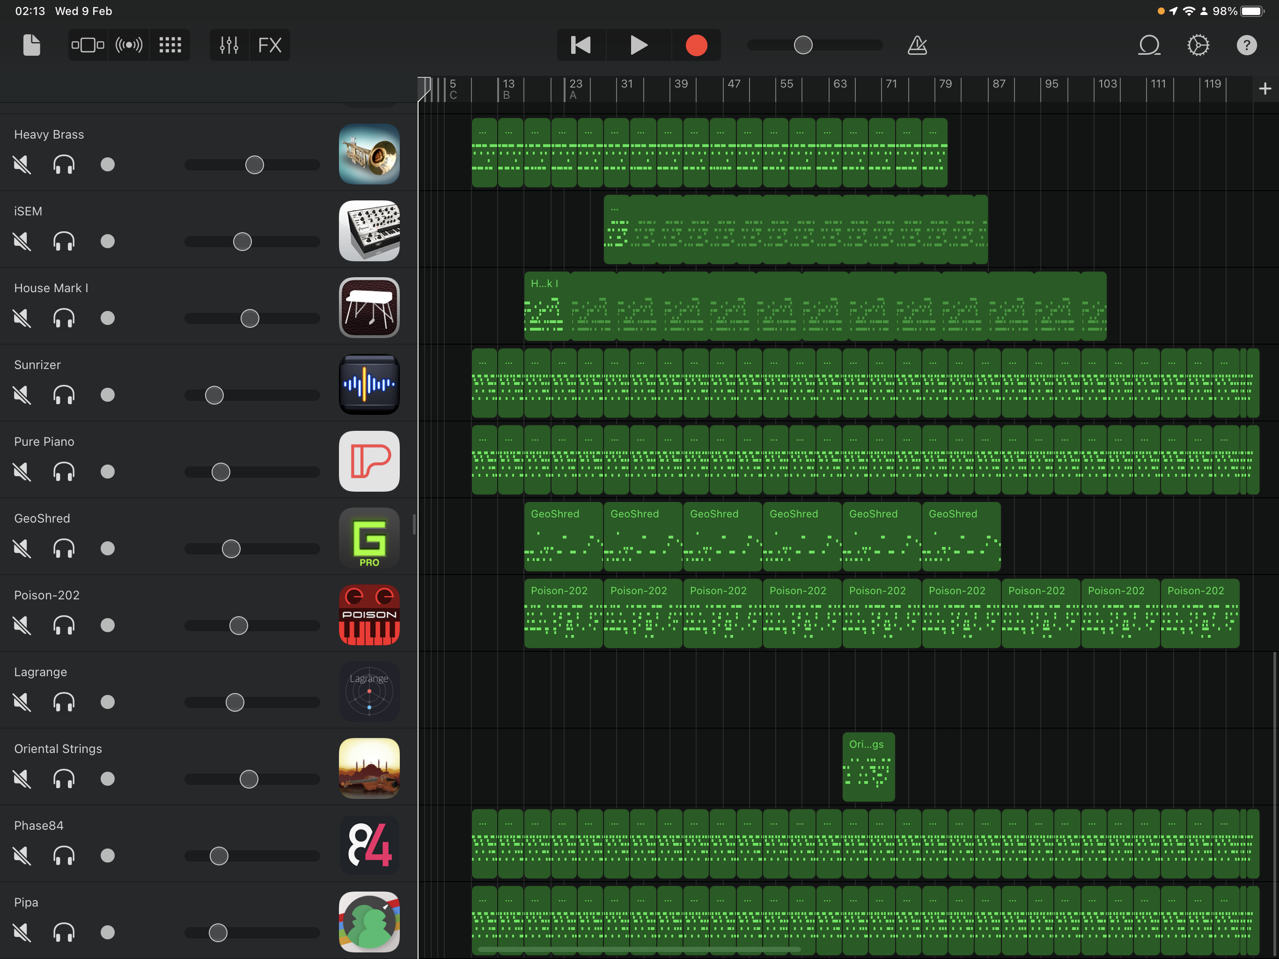The height and width of the screenshot is (959, 1279).
Task: Toggle the metronome icon
Action: (x=917, y=45)
